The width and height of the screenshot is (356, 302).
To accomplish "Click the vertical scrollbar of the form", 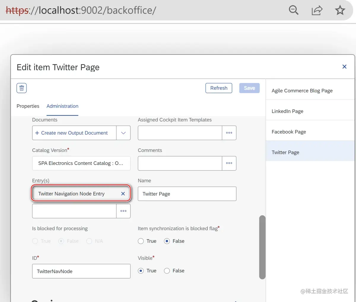I will click(262, 247).
